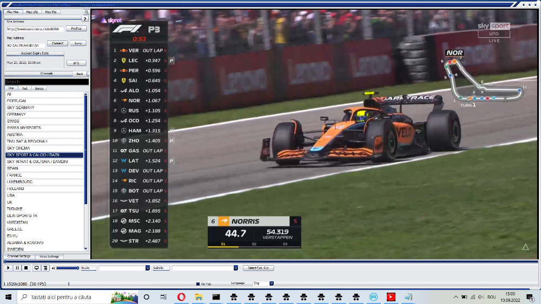Select the Series tab
541x304 pixels.
click(x=39, y=88)
